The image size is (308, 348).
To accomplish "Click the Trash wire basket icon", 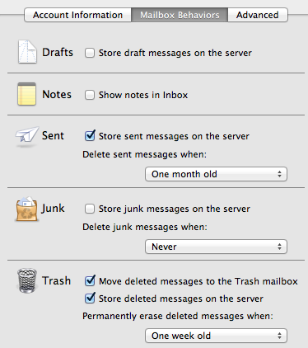I will tap(27, 280).
